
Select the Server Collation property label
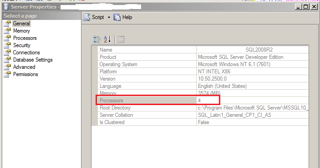[117, 115]
